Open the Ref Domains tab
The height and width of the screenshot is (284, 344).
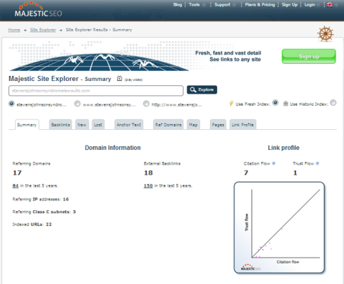point(168,124)
